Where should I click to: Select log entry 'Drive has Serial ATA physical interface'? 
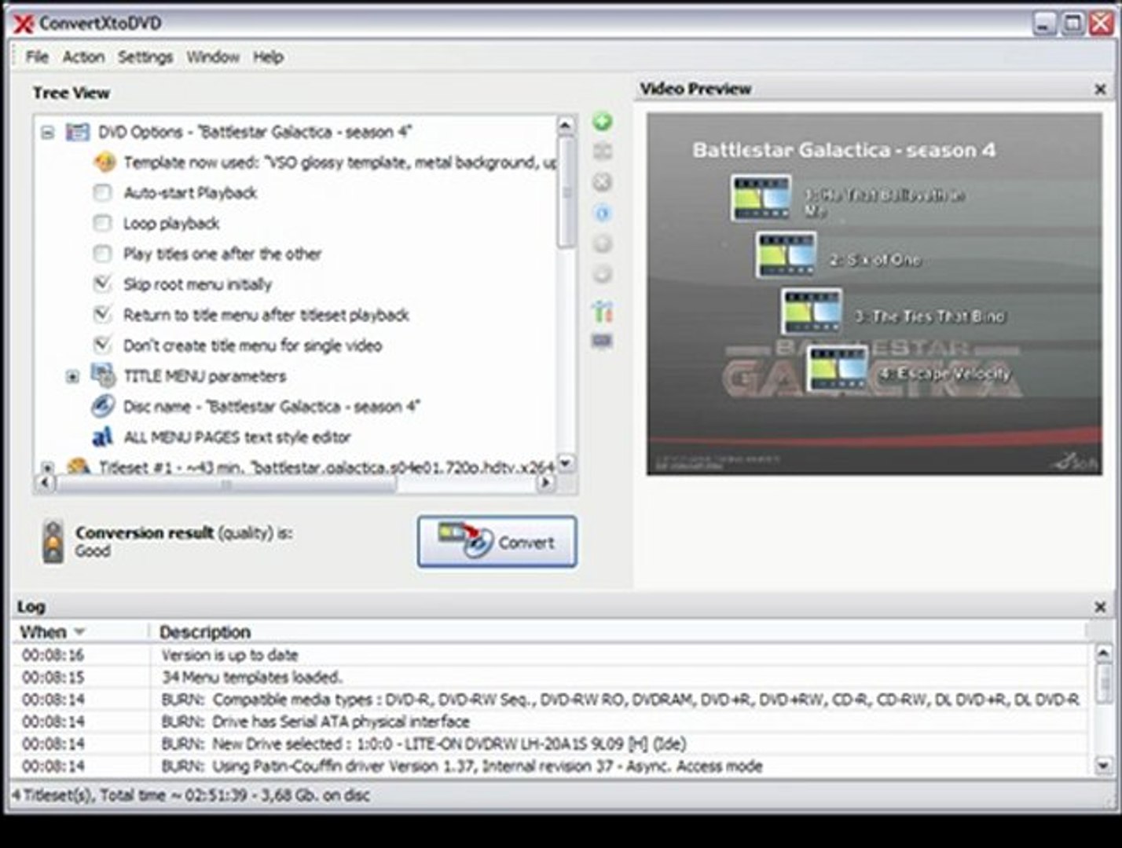point(315,722)
